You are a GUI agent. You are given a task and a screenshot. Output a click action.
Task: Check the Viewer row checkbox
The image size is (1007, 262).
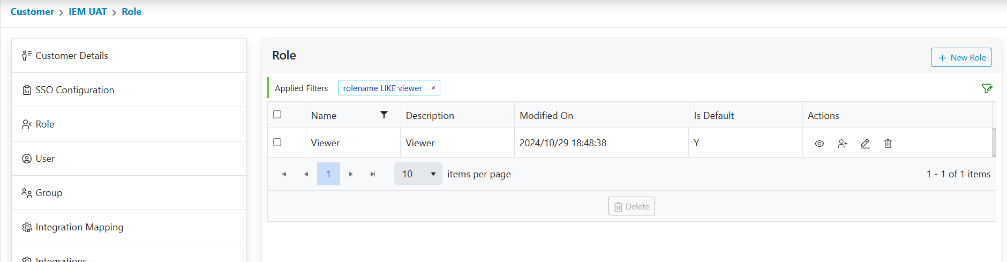point(277,142)
